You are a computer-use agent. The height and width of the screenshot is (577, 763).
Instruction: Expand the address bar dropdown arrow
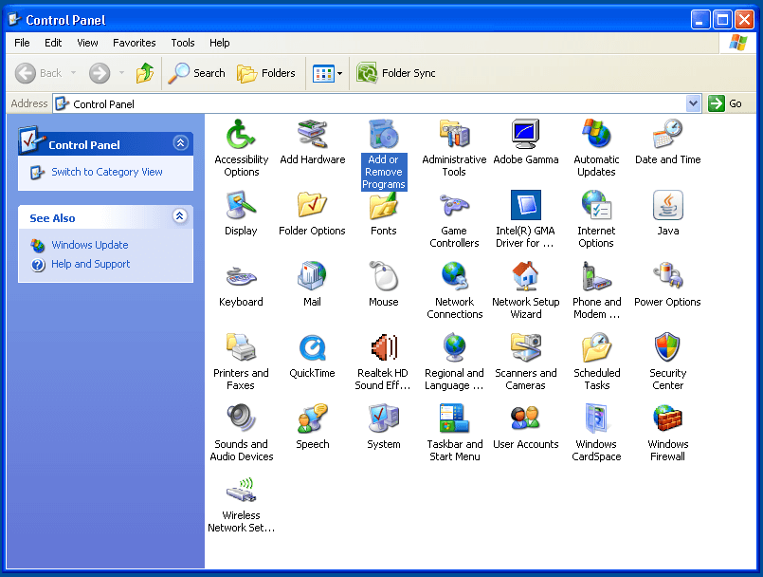693,103
